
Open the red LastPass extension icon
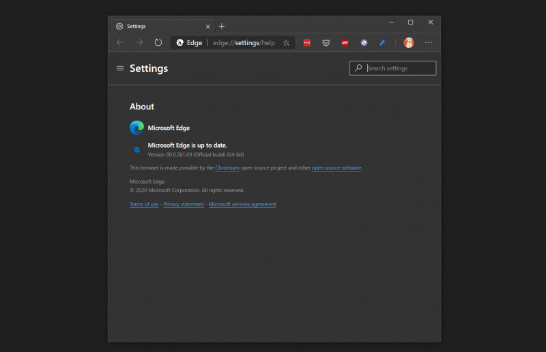pyautogui.click(x=306, y=42)
